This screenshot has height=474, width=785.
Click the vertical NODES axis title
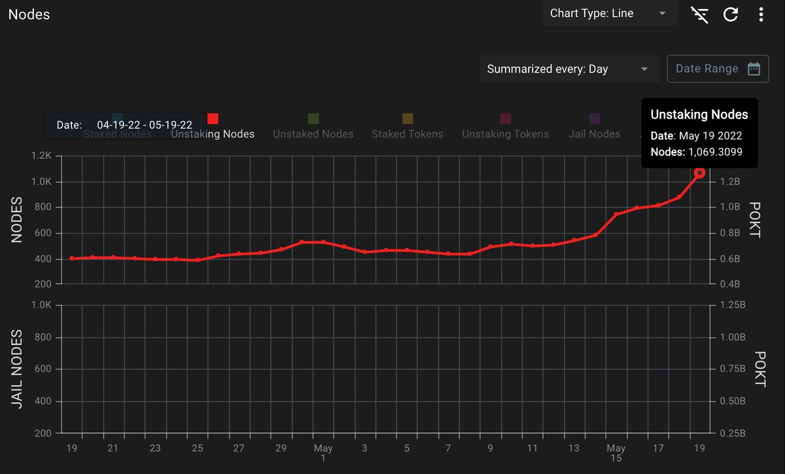pyautogui.click(x=18, y=220)
